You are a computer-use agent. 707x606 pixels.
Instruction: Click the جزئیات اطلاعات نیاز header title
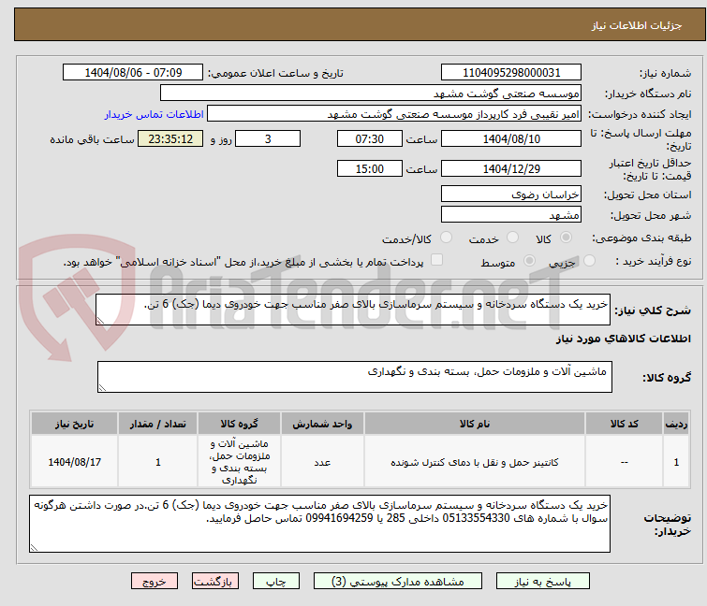pyautogui.click(x=637, y=25)
